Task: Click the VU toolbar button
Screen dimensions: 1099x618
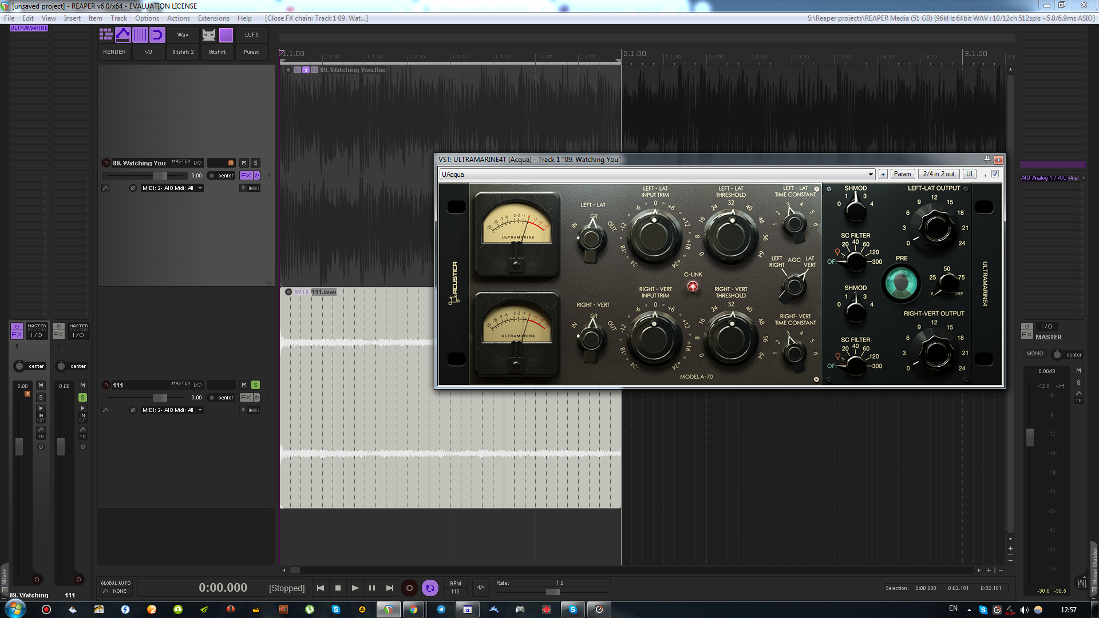Action: click(x=148, y=52)
